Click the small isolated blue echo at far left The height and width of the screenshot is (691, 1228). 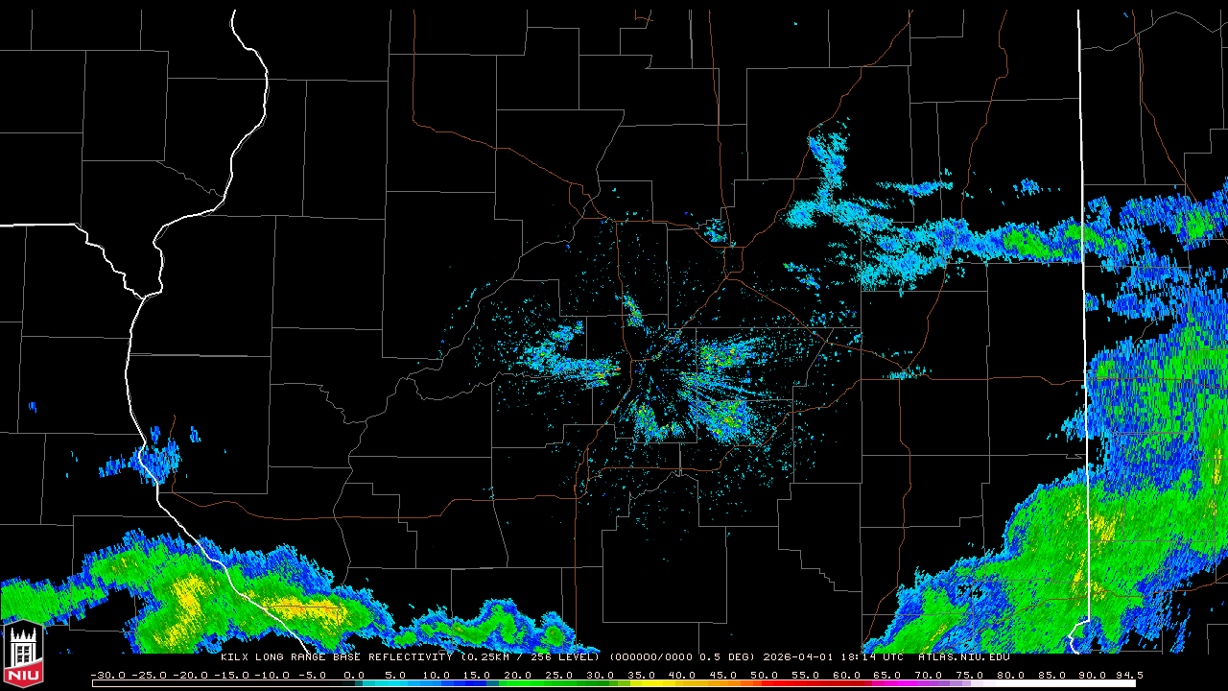[32, 407]
